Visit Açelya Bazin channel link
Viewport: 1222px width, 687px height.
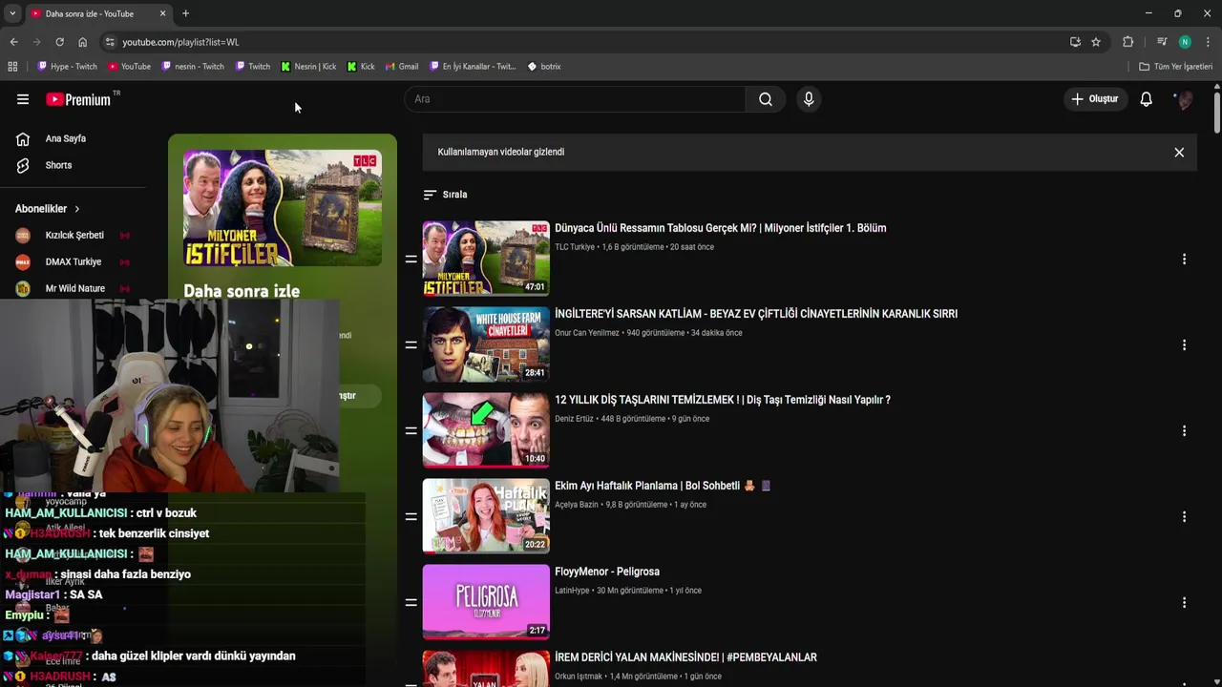577,505
